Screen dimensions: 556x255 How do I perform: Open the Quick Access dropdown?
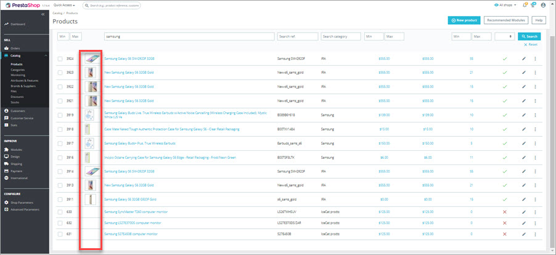click(64, 6)
